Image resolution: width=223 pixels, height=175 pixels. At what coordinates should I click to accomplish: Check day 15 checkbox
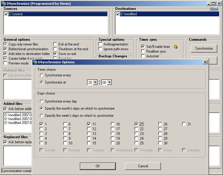[89, 143]
